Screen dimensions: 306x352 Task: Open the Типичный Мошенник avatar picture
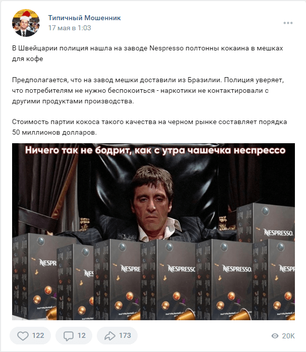tap(26, 23)
